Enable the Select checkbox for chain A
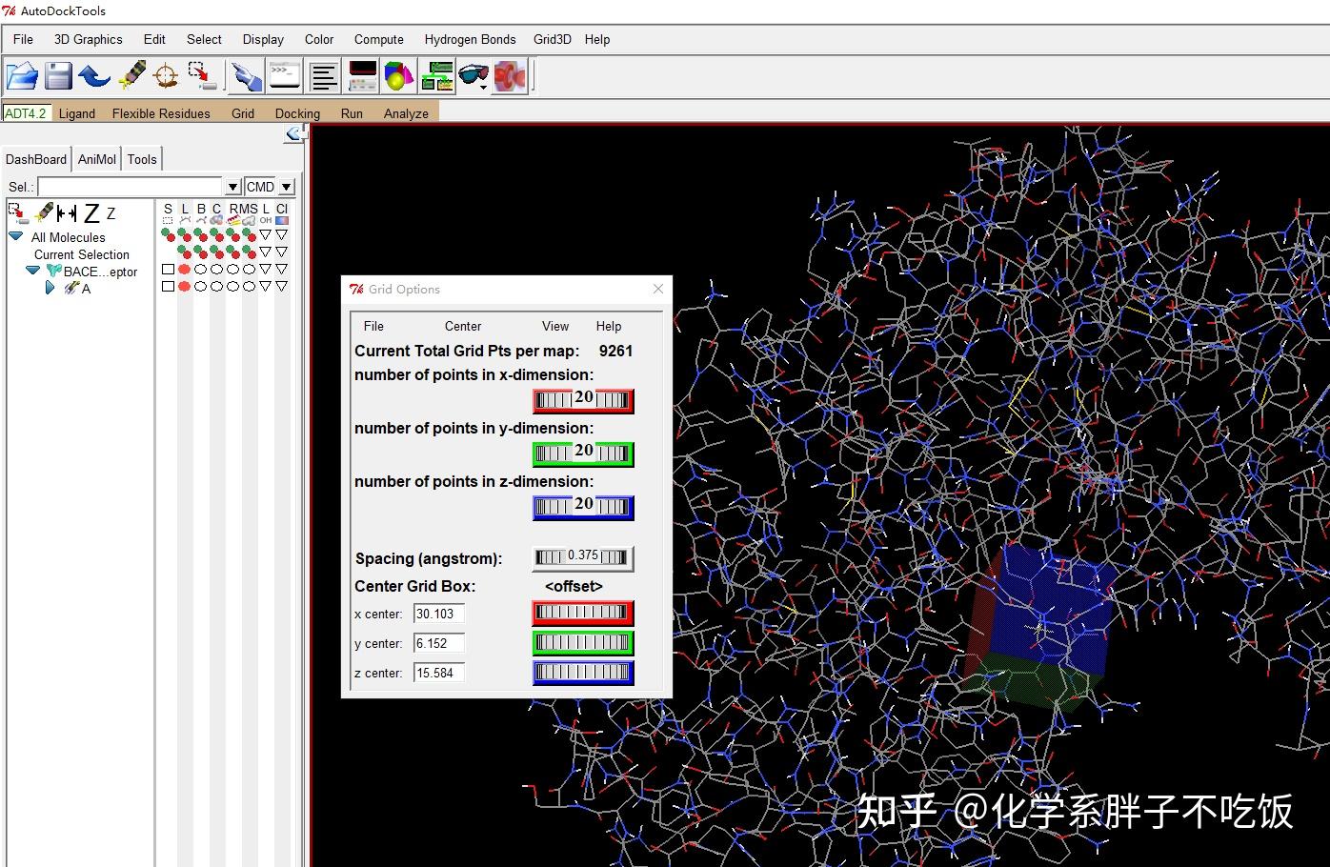The width and height of the screenshot is (1330, 867). [x=169, y=286]
